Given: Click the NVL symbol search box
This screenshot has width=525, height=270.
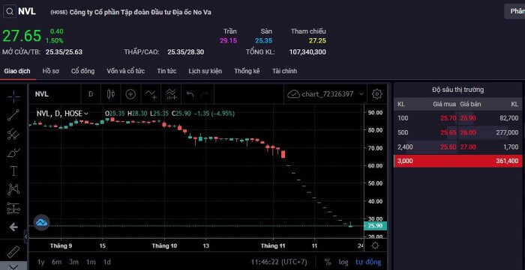Looking at the screenshot, I should point(20,12).
